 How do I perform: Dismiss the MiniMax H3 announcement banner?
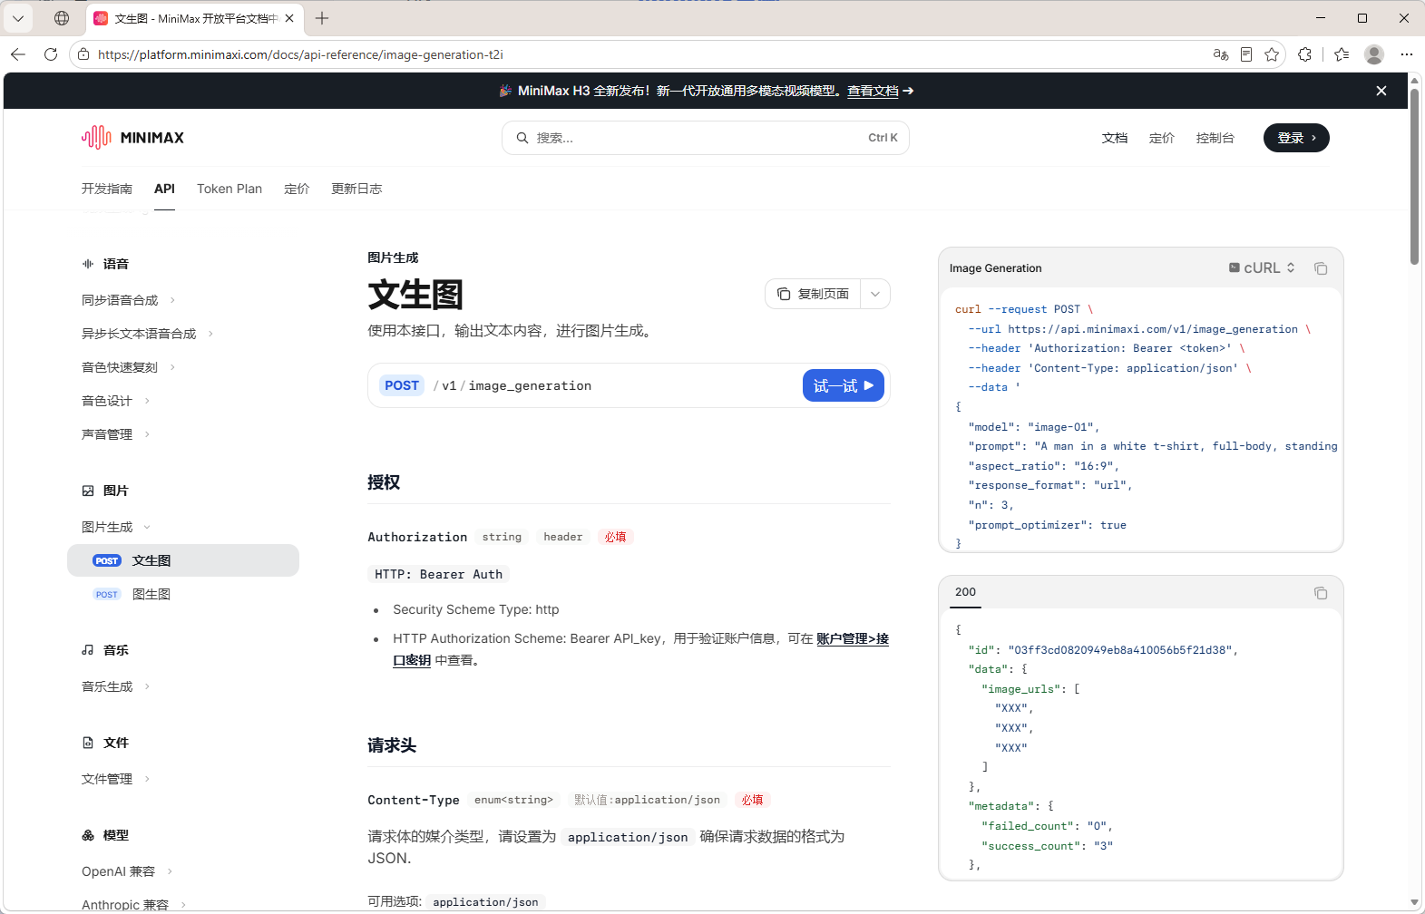(1381, 91)
